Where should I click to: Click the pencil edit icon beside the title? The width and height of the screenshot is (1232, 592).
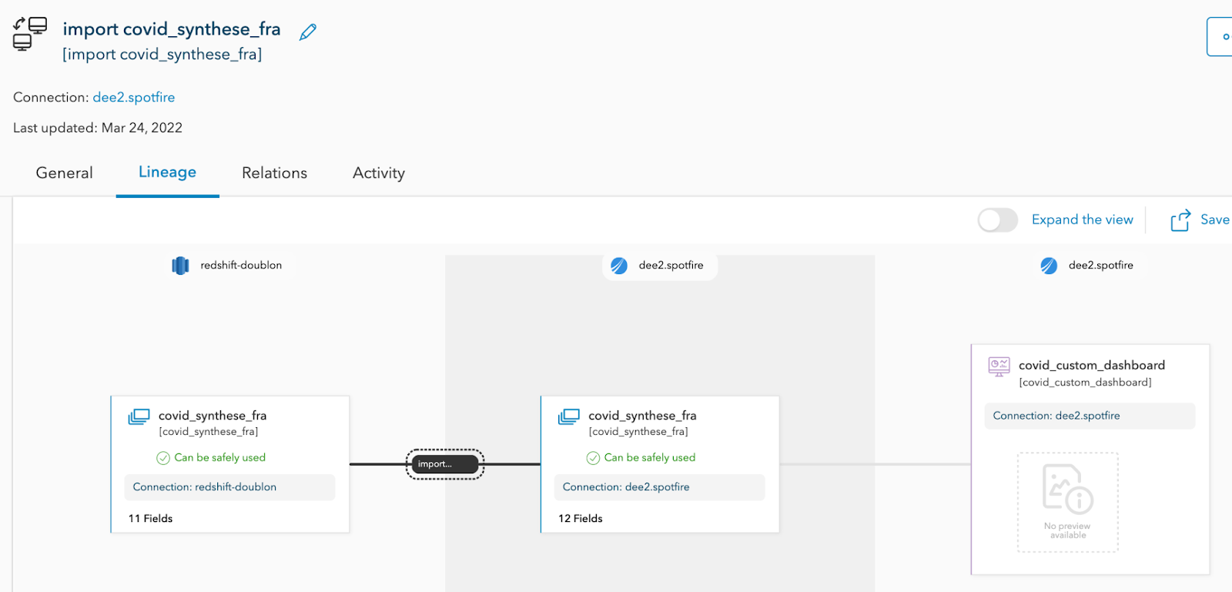pyautogui.click(x=308, y=32)
